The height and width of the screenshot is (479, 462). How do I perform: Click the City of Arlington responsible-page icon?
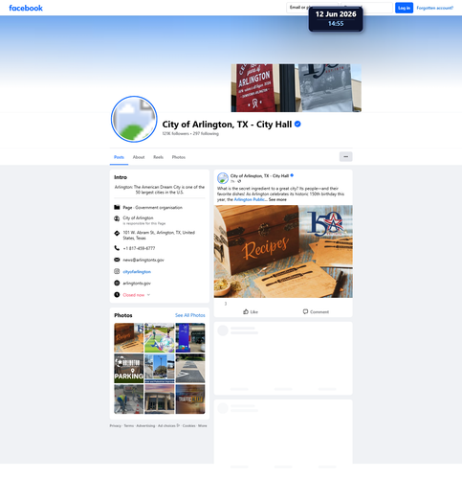click(117, 218)
